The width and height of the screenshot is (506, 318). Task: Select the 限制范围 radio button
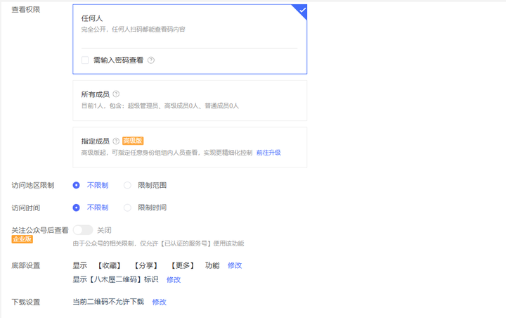tap(127, 185)
